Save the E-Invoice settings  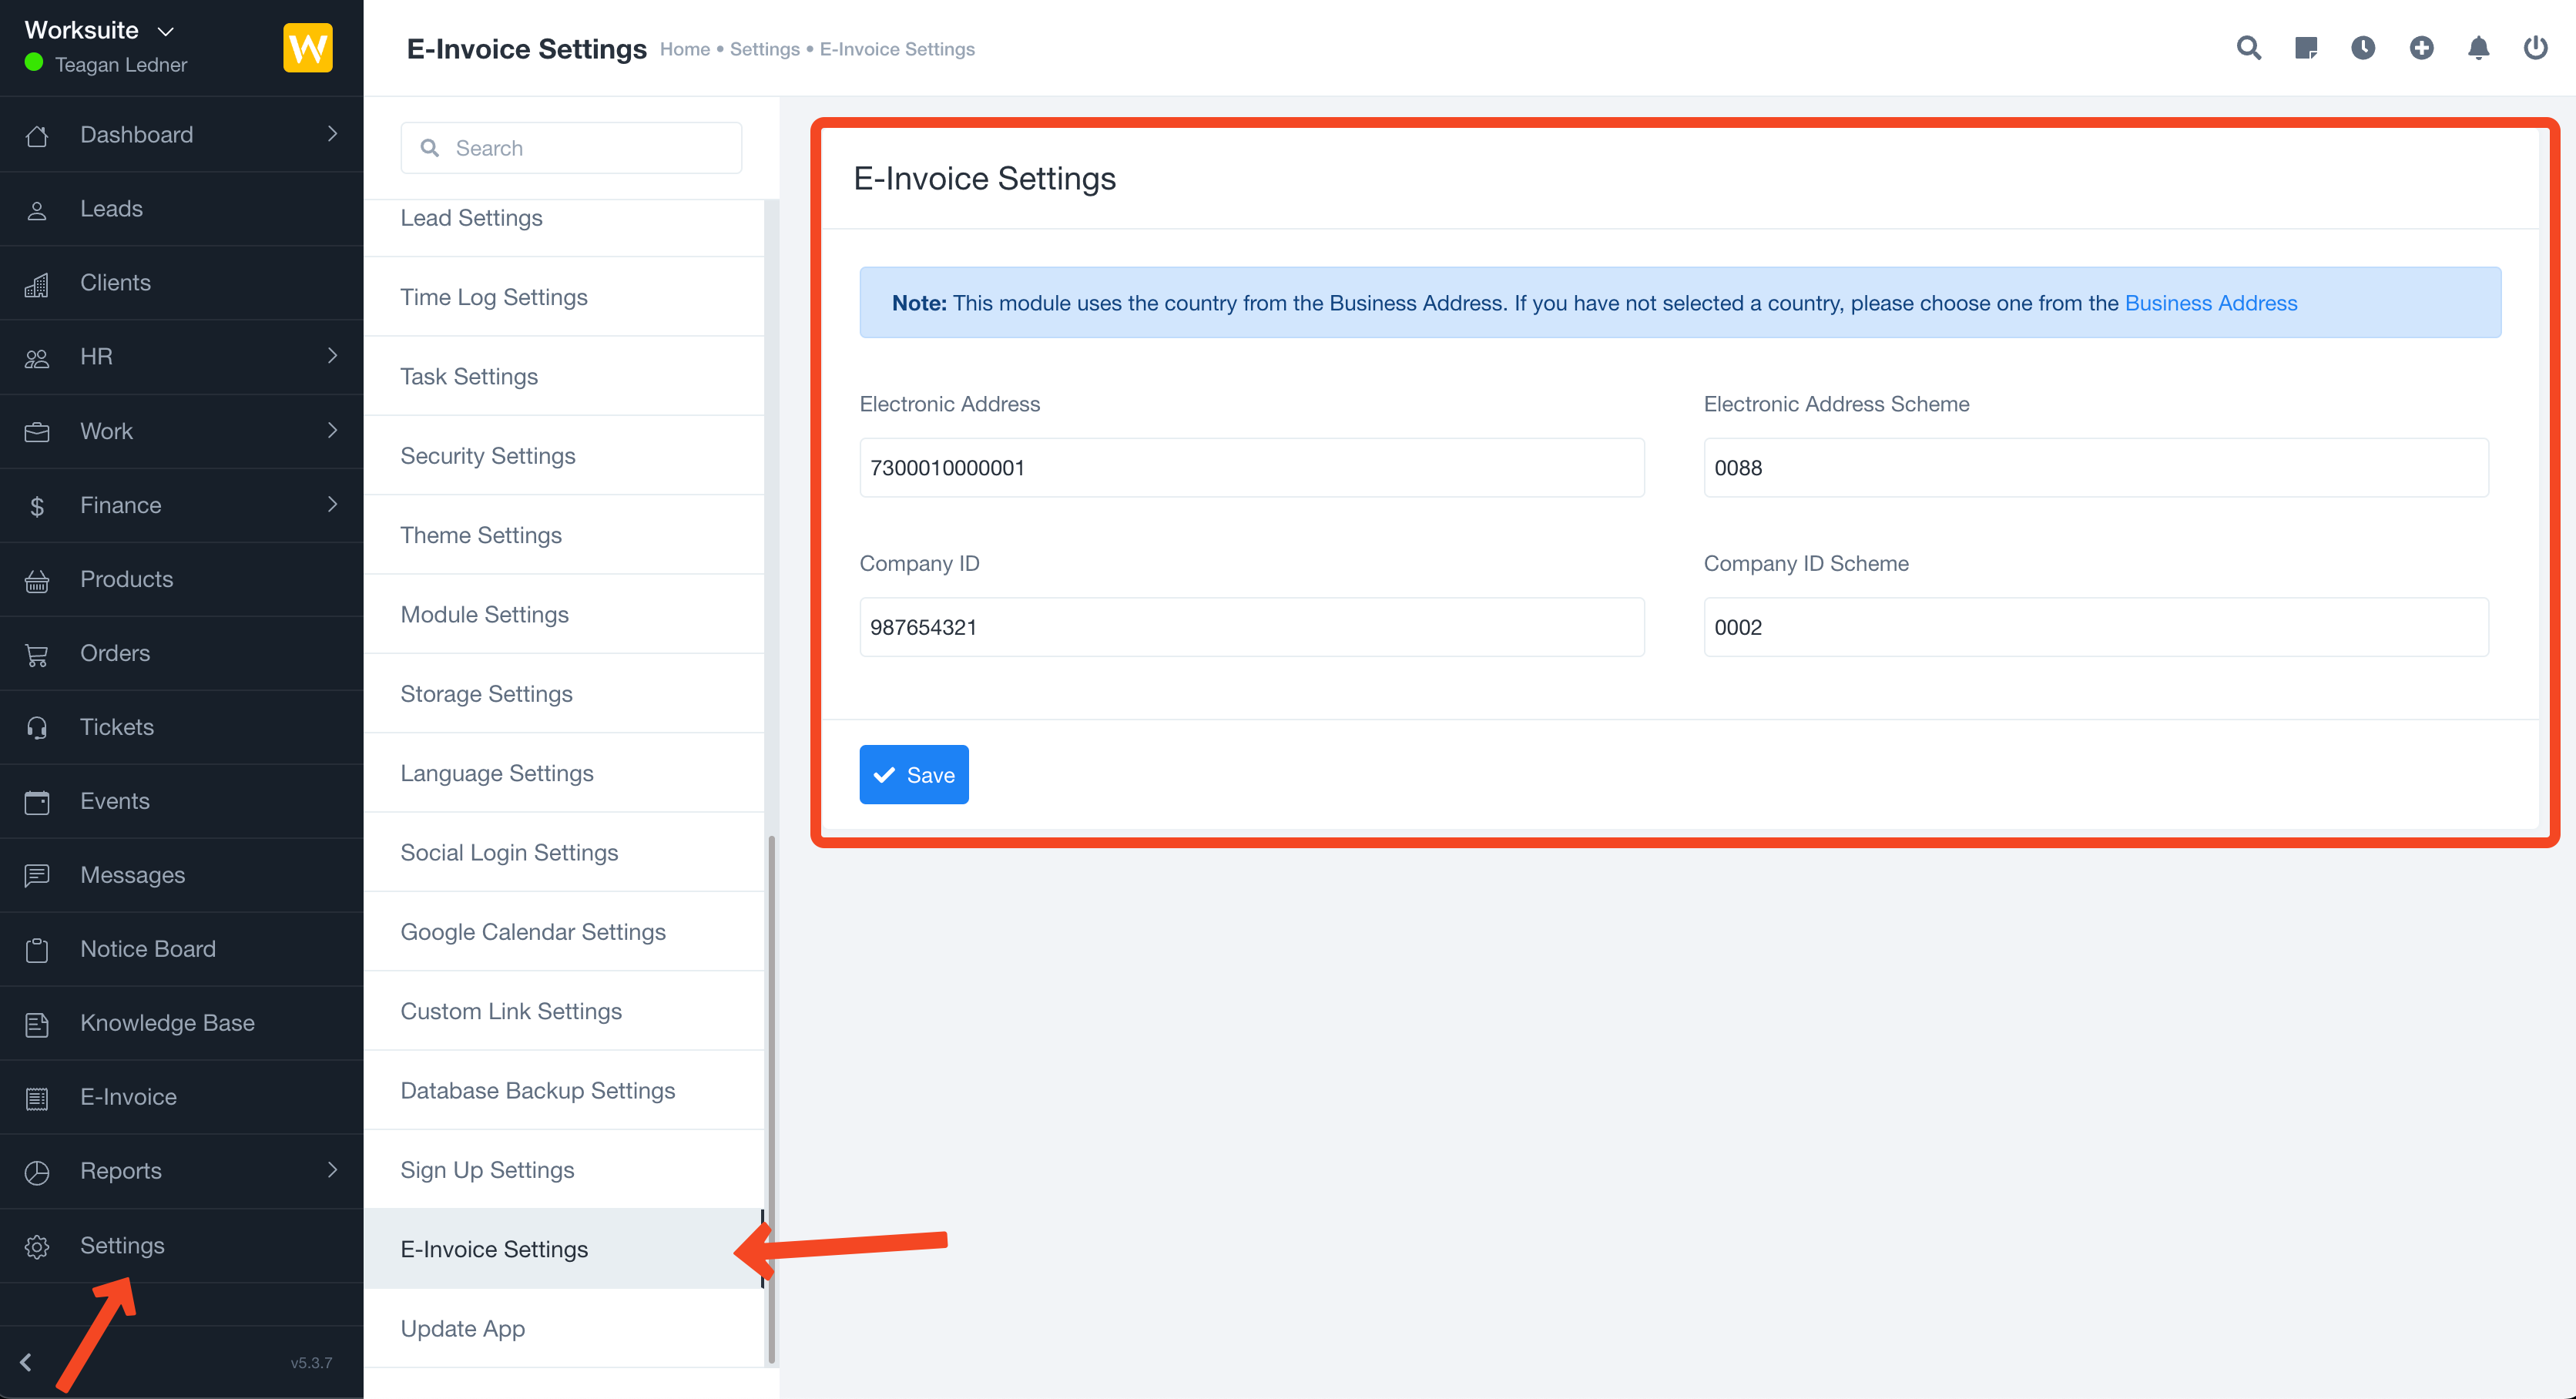(x=913, y=774)
